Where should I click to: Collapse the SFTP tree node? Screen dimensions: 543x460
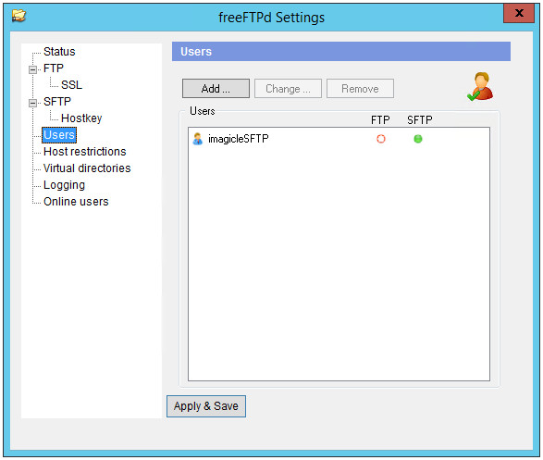click(x=33, y=103)
